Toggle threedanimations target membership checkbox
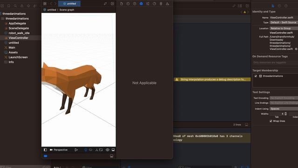This screenshot has height=168, width=298. point(256,76)
